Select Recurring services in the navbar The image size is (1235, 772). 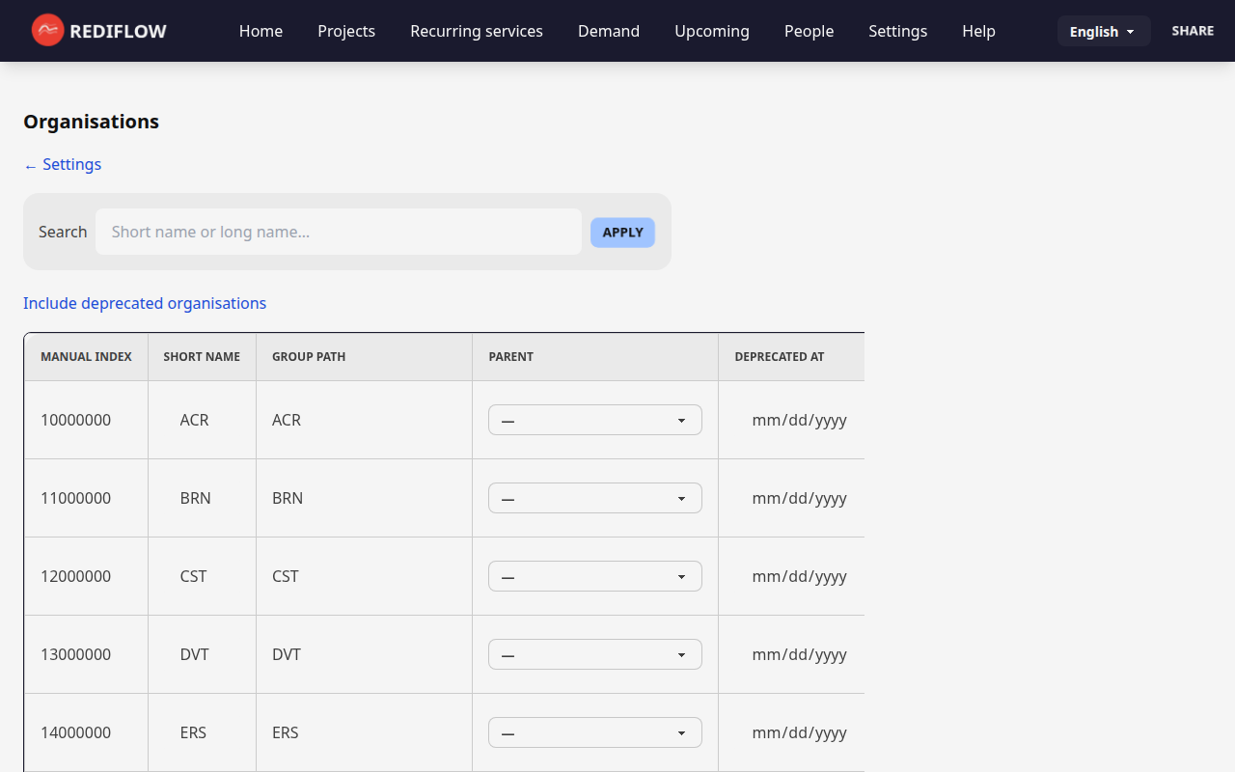477,31
